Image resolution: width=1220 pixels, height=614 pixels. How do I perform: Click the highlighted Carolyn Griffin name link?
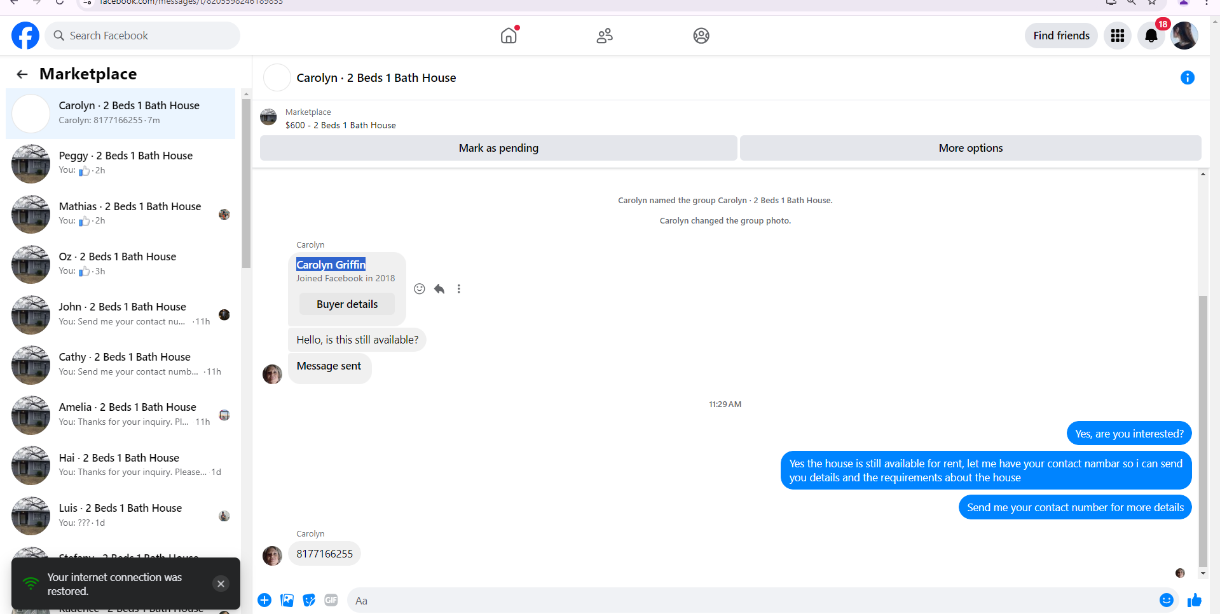tap(331, 265)
